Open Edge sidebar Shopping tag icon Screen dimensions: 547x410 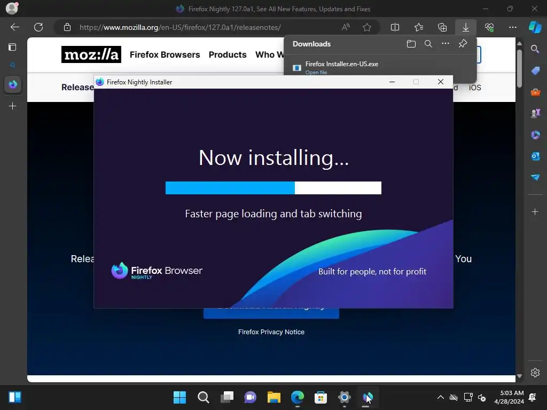[x=535, y=71]
